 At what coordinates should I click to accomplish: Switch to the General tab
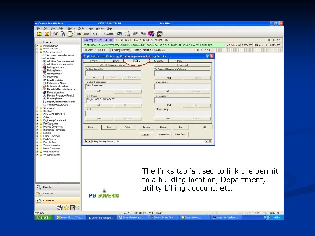(x=94, y=61)
